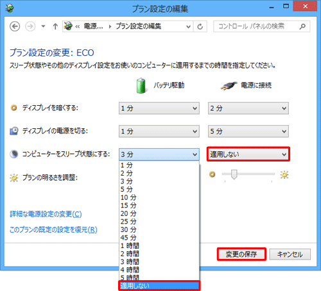Click the window title bar icon

click(10, 8)
